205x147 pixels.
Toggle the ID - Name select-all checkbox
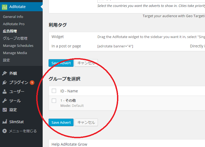click(54, 91)
